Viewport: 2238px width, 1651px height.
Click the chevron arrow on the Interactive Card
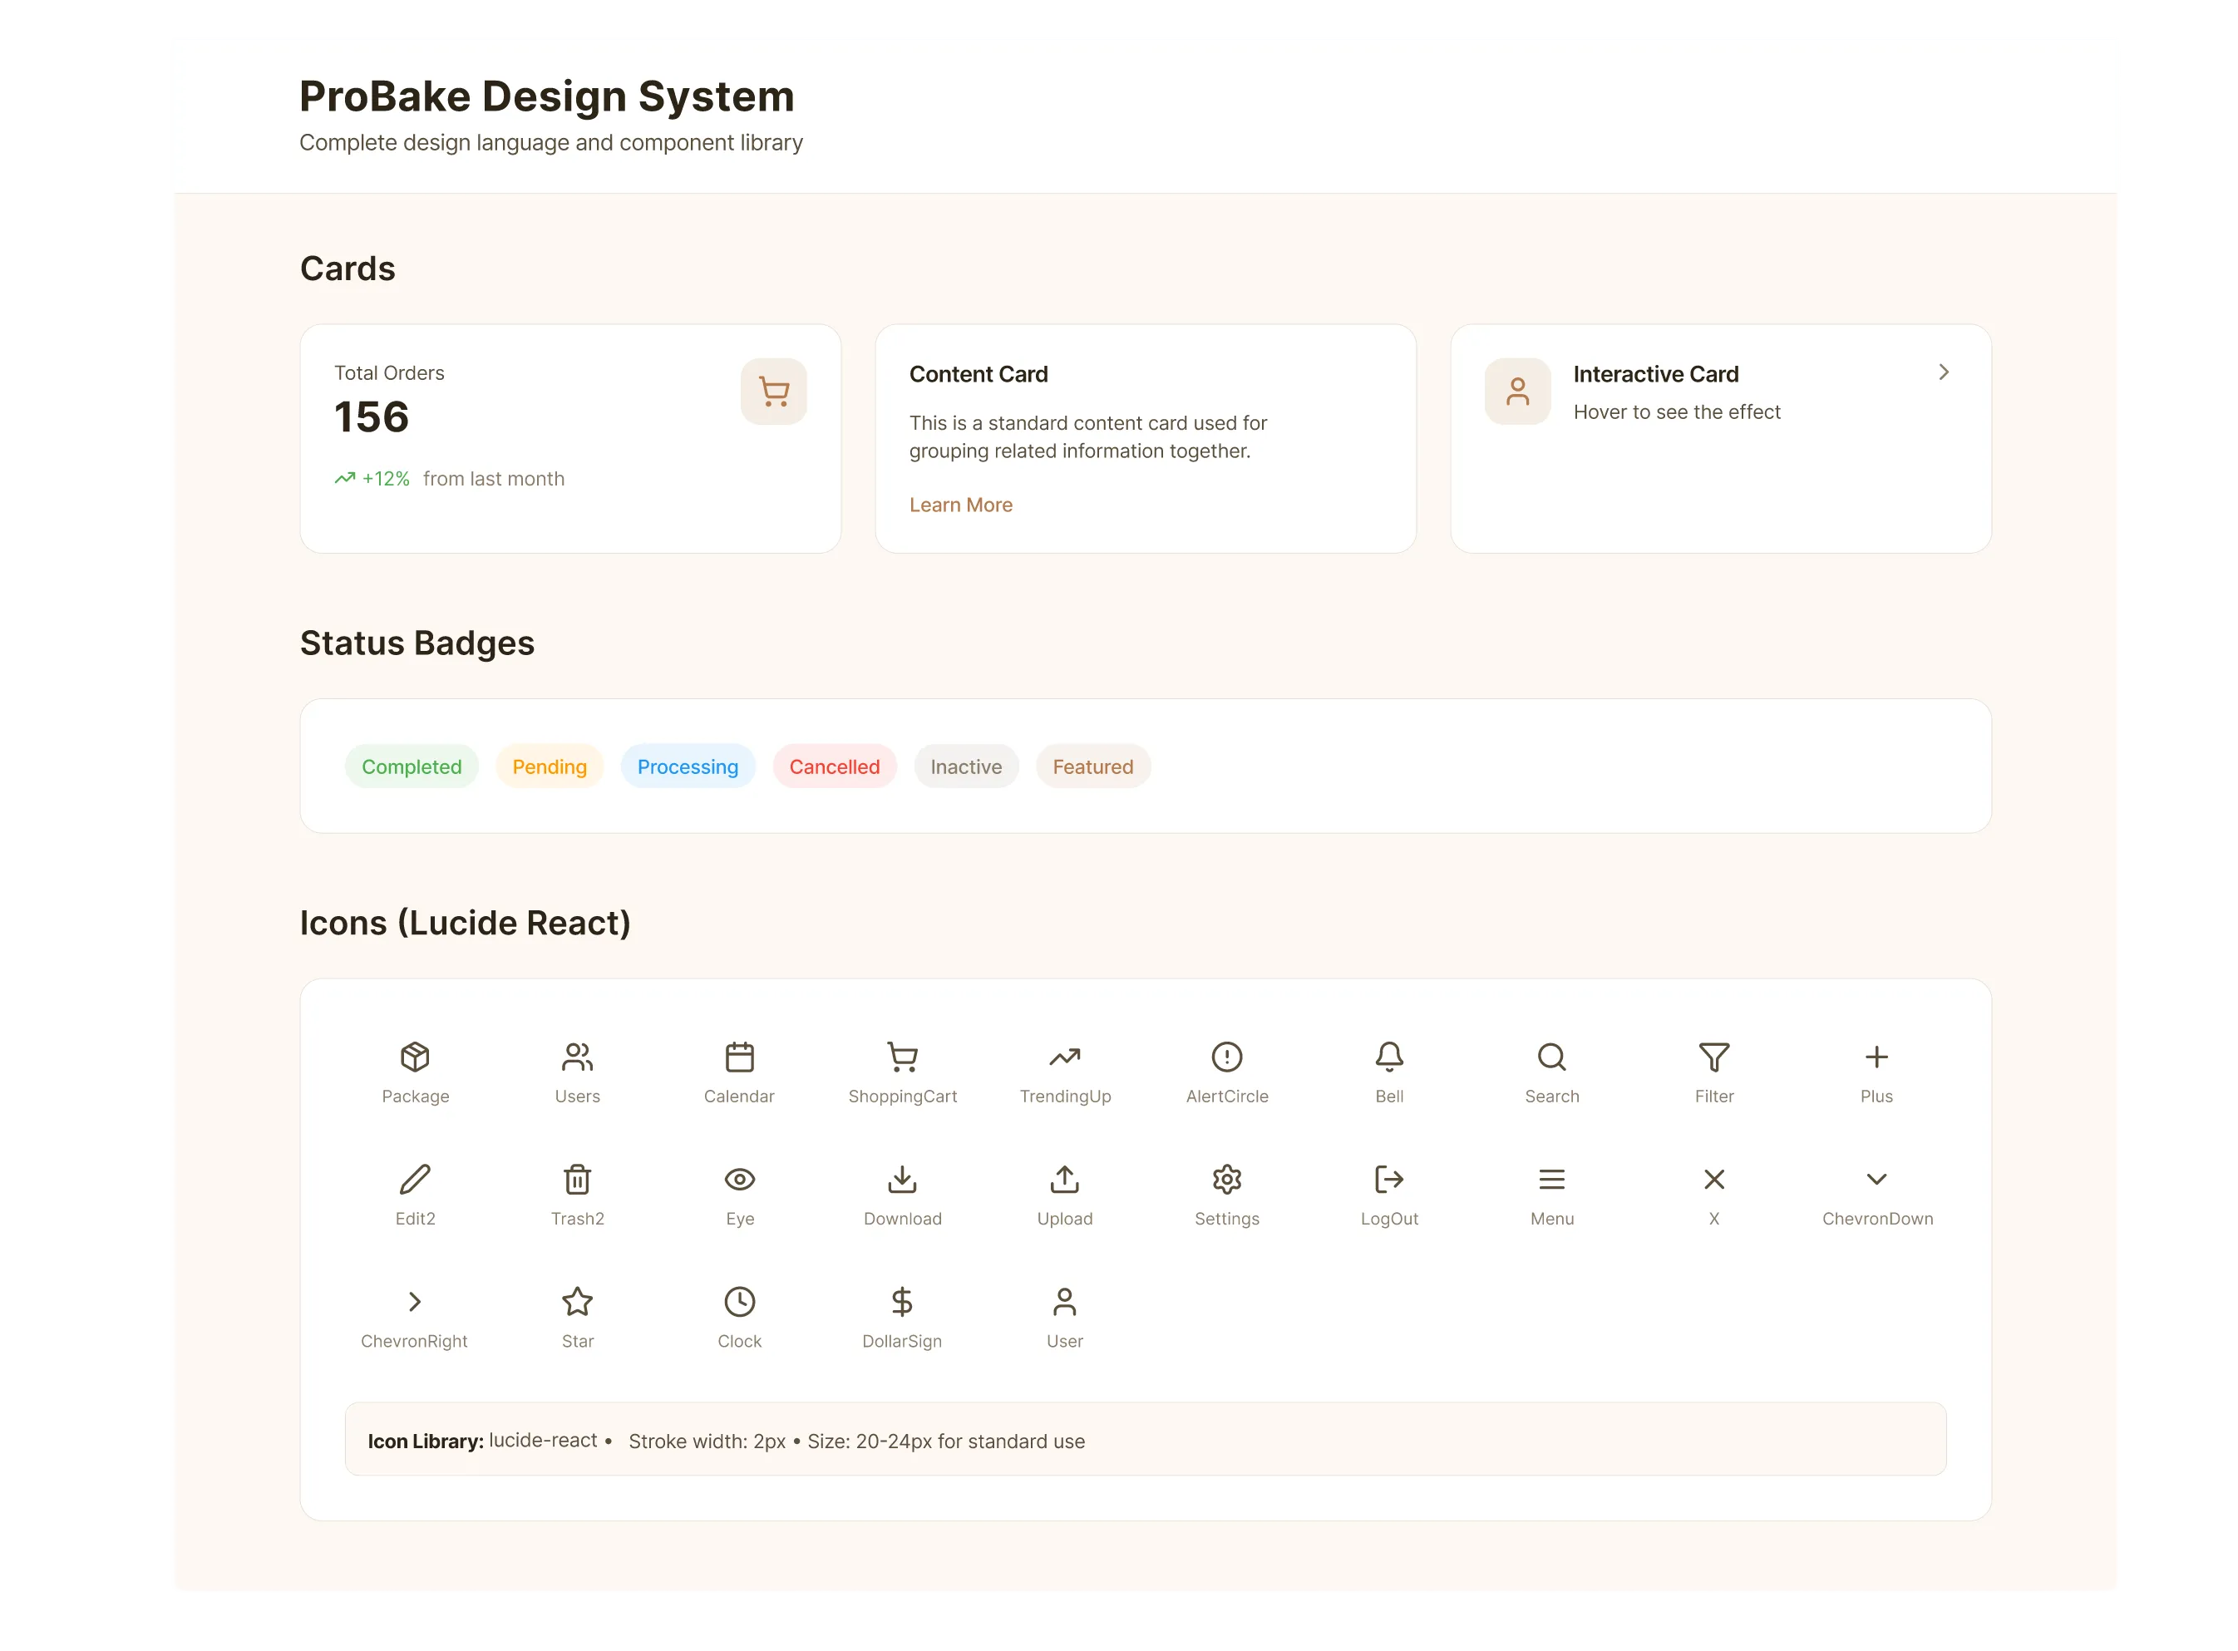1945,372
